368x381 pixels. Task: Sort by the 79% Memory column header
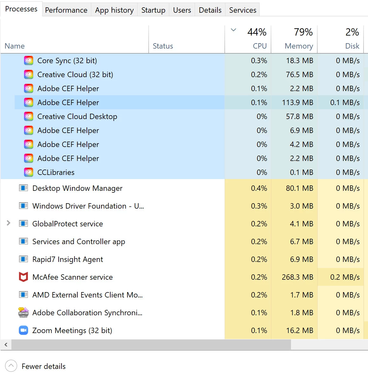pos(294,39)
